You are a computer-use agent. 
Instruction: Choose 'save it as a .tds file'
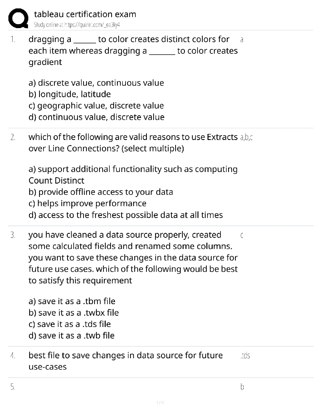point(69,324)
